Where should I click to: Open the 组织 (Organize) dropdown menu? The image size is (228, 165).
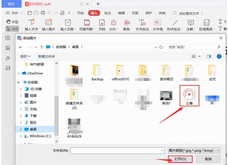[25, 56]
